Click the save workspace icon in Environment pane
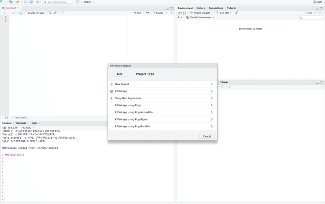The image size is (325, 204). tap(184, 13)
